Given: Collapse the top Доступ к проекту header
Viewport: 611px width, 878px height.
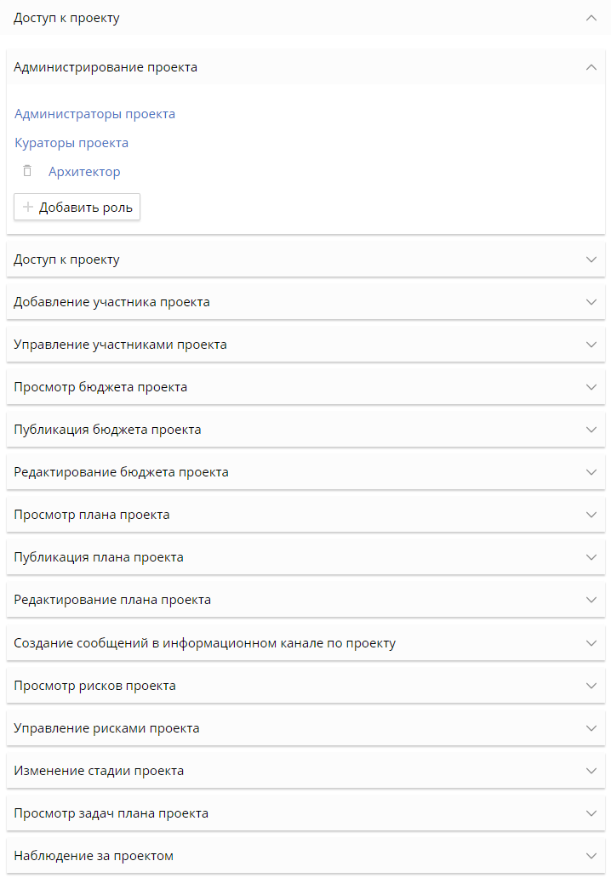Looking at the screenshot, I should coord(591,18).
